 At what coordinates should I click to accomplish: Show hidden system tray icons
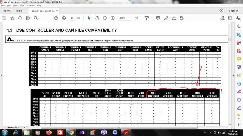pyautogui.click(x=210, y=133)
